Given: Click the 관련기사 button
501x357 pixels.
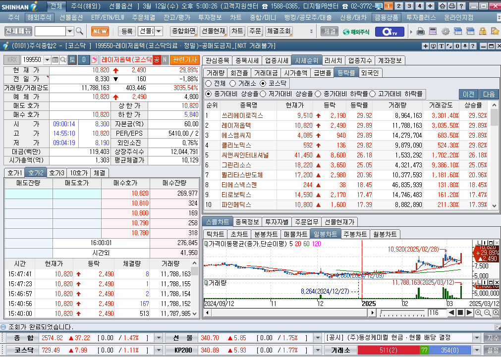Looking at the screenshot, I should (x=185, y=60).
